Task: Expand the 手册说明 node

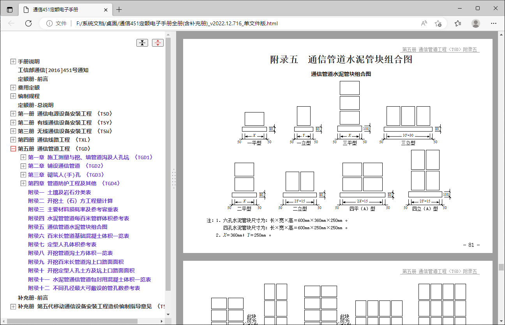Action: tap(13, 61)
